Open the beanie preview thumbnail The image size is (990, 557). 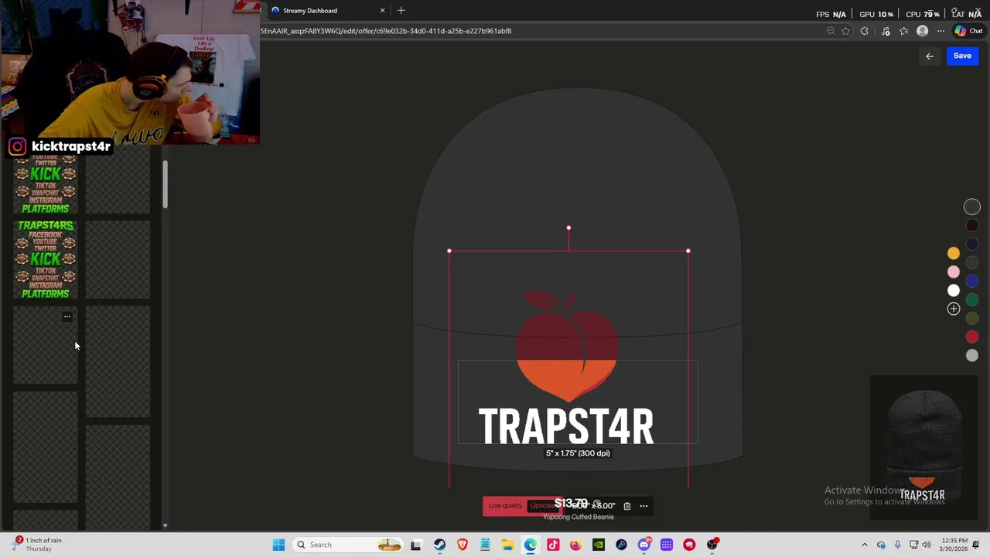tap(923, 448)
